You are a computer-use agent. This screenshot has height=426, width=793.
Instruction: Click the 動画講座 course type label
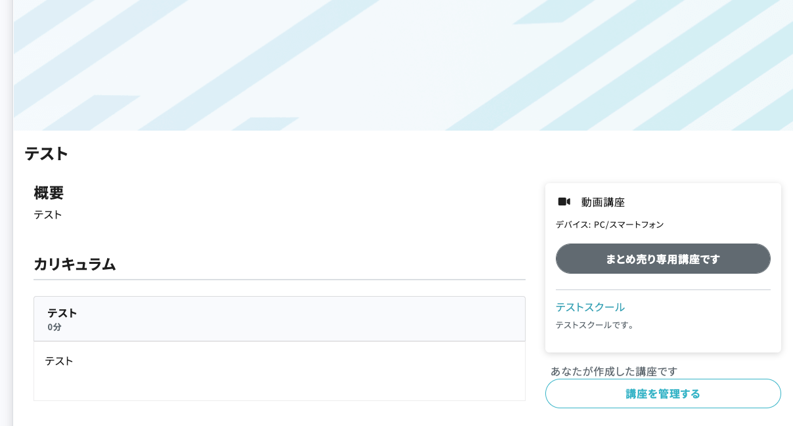click(602, 202)
